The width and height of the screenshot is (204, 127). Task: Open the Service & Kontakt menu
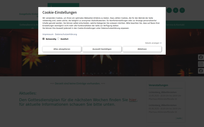(175, 25)
